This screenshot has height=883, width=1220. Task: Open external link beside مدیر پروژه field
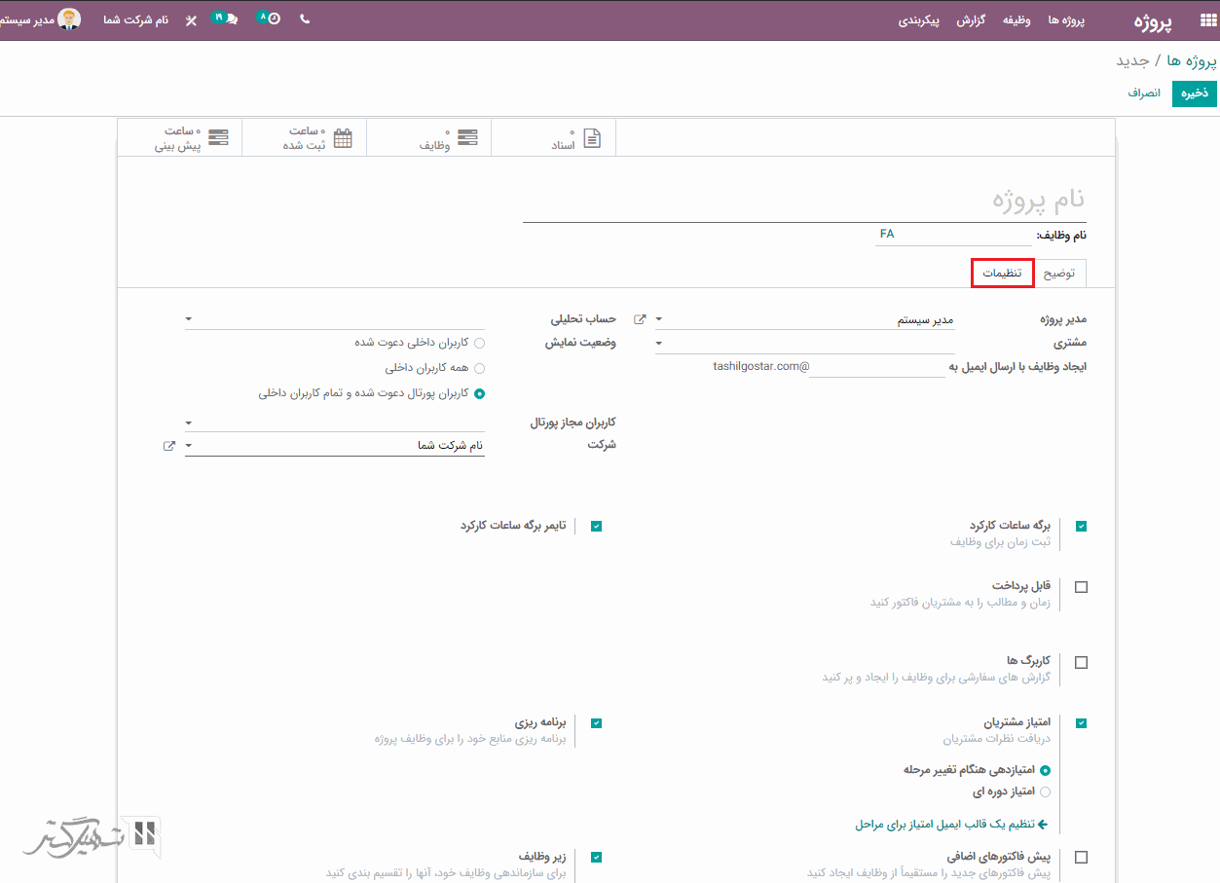[640, 319]
